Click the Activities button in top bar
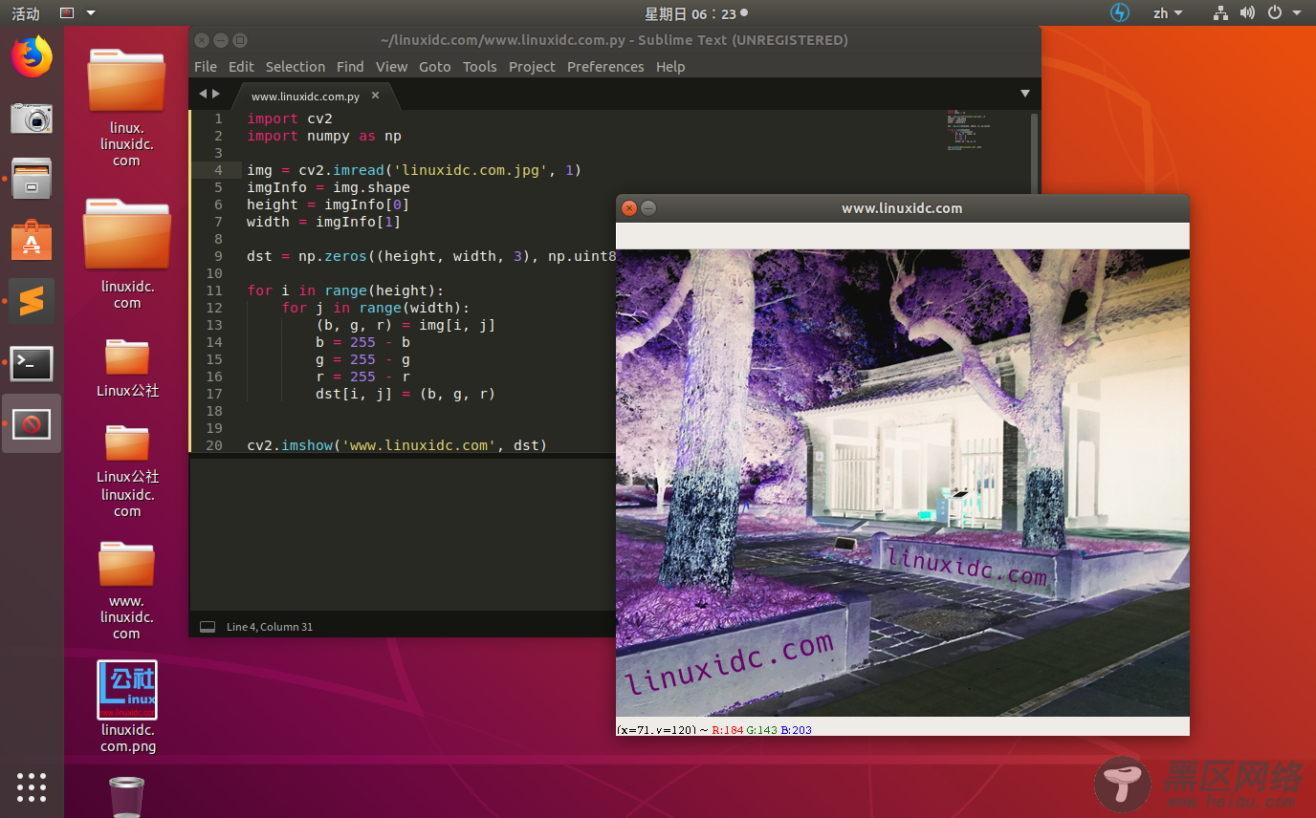 [26, 13]
